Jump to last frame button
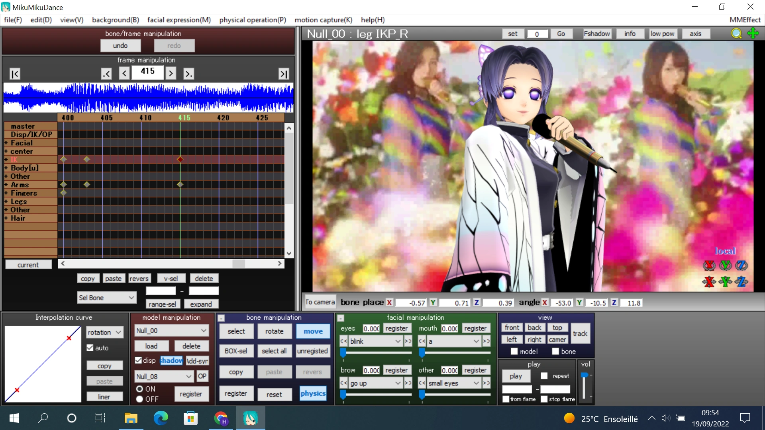 click(x=283, y=74)
